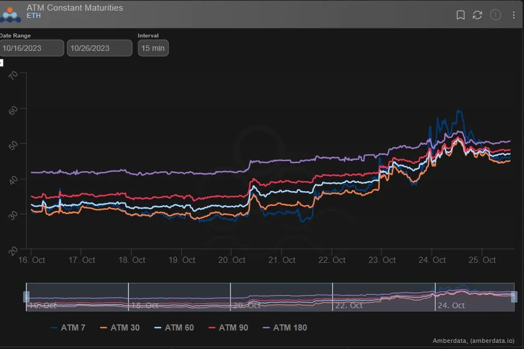Click the '22. Oct' x-axis label
The image size is (524, 349).
pos(332,260)
